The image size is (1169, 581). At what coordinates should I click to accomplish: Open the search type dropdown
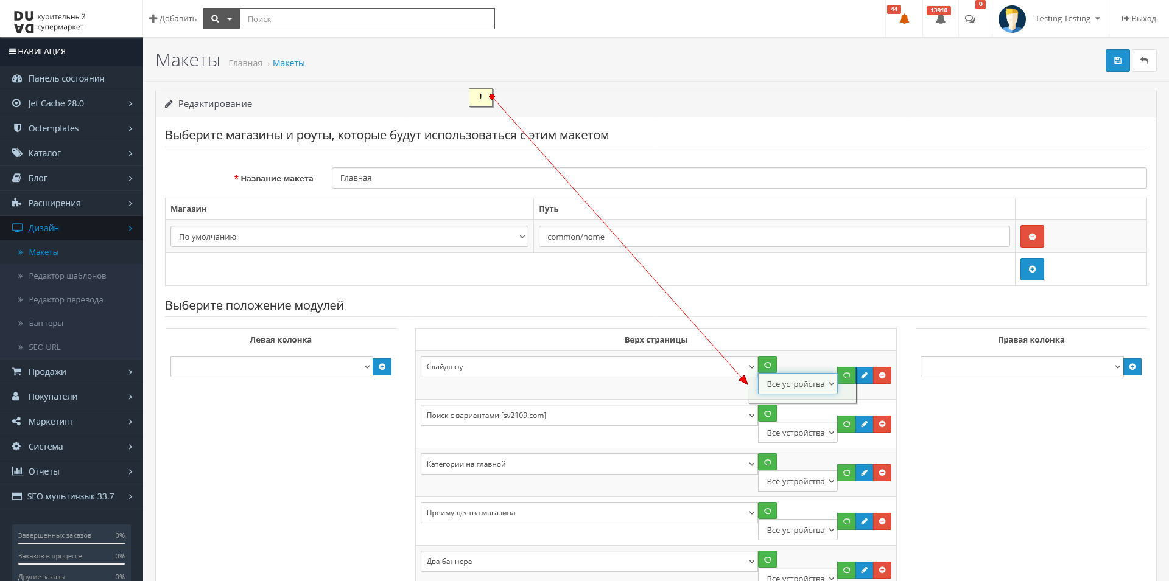[222, 19]
